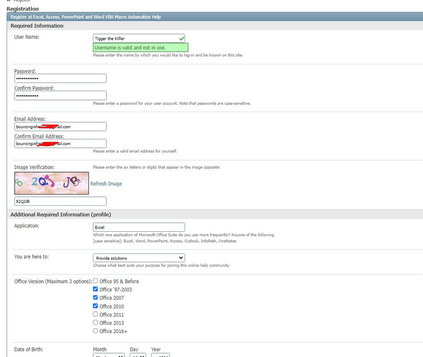Click the captcha verification image

tap(51, 183)
